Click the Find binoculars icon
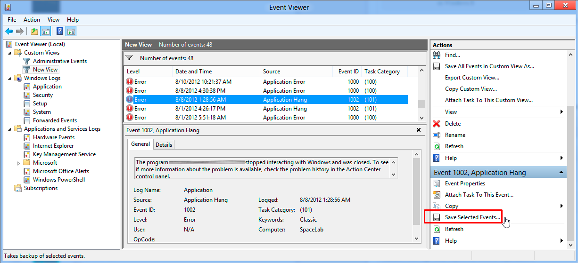Viewport: 578px width, 263px height. [437, 55]
